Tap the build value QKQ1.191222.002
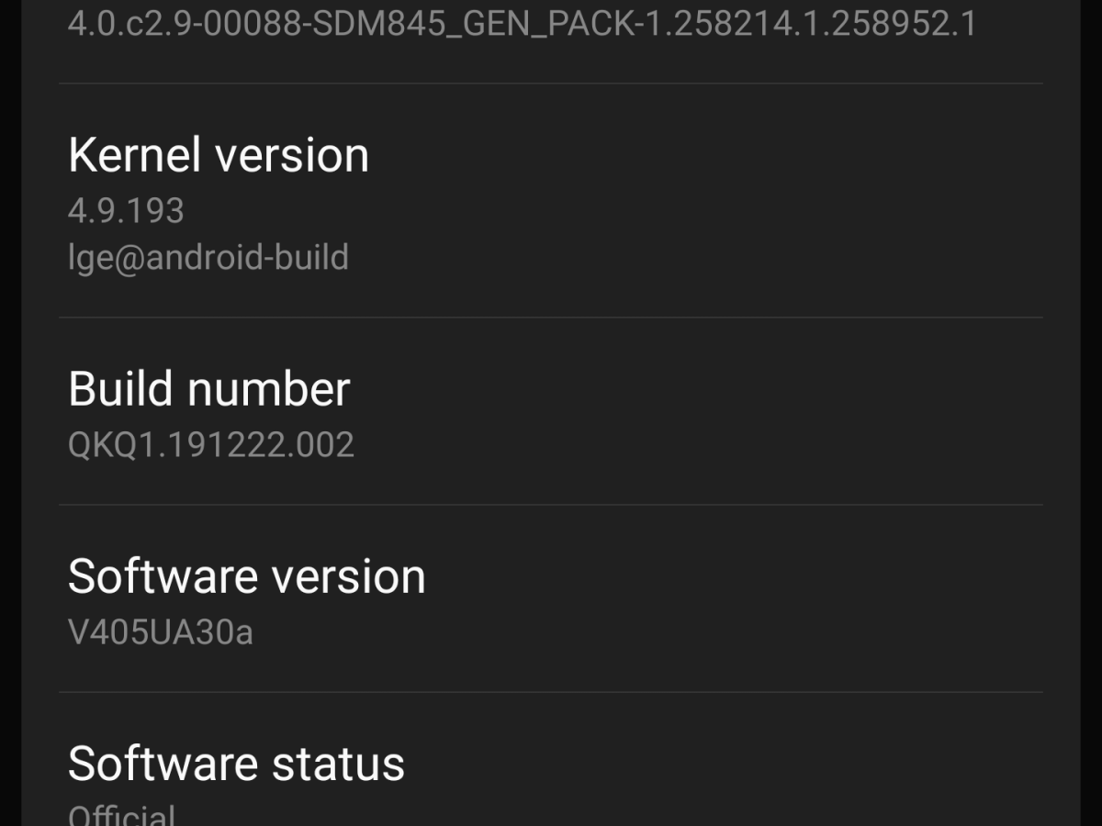Screen dimensions: 1102x826 [211, 445]
